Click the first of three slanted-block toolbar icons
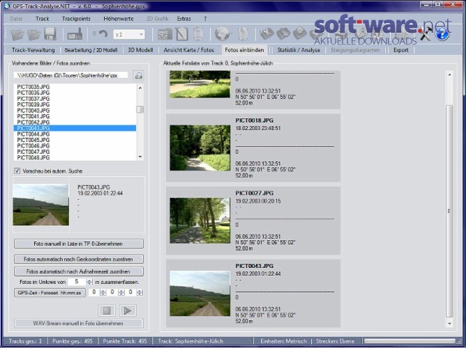Screen dimensions: 466x348 (x=266, y=33)
